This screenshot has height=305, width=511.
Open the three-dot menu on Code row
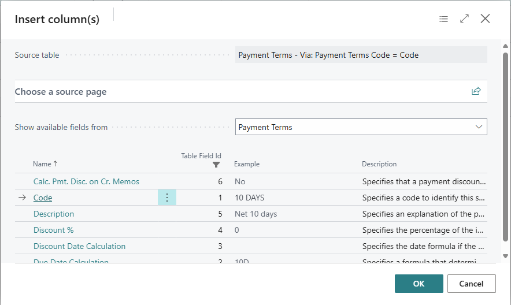[167, 198]
